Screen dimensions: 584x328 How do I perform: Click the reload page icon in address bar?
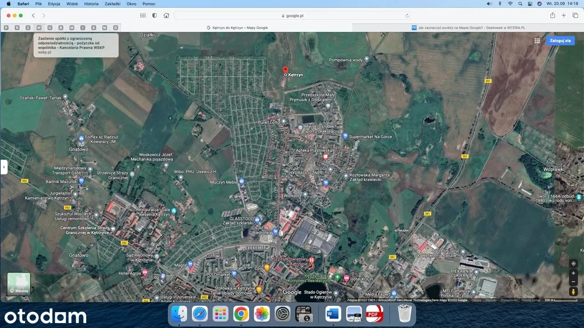tap(407, 15)
